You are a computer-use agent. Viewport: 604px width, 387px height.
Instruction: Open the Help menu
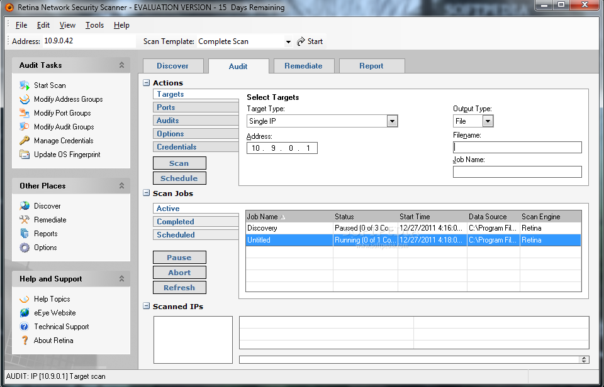pos(121,25)
